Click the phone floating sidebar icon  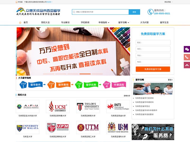(x=187, y=57)
